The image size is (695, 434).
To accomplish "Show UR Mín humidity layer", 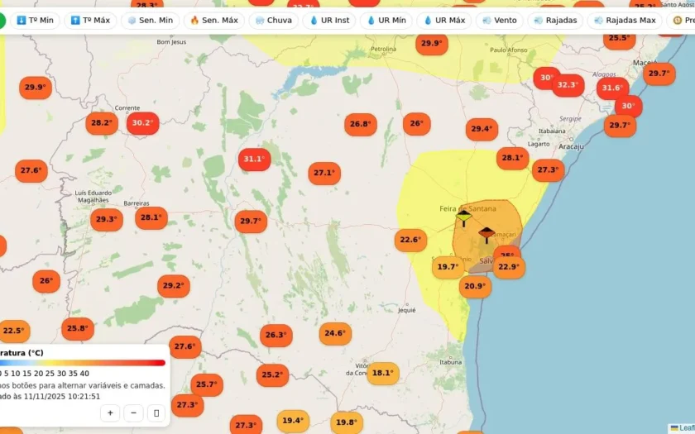I will point(386,21).
